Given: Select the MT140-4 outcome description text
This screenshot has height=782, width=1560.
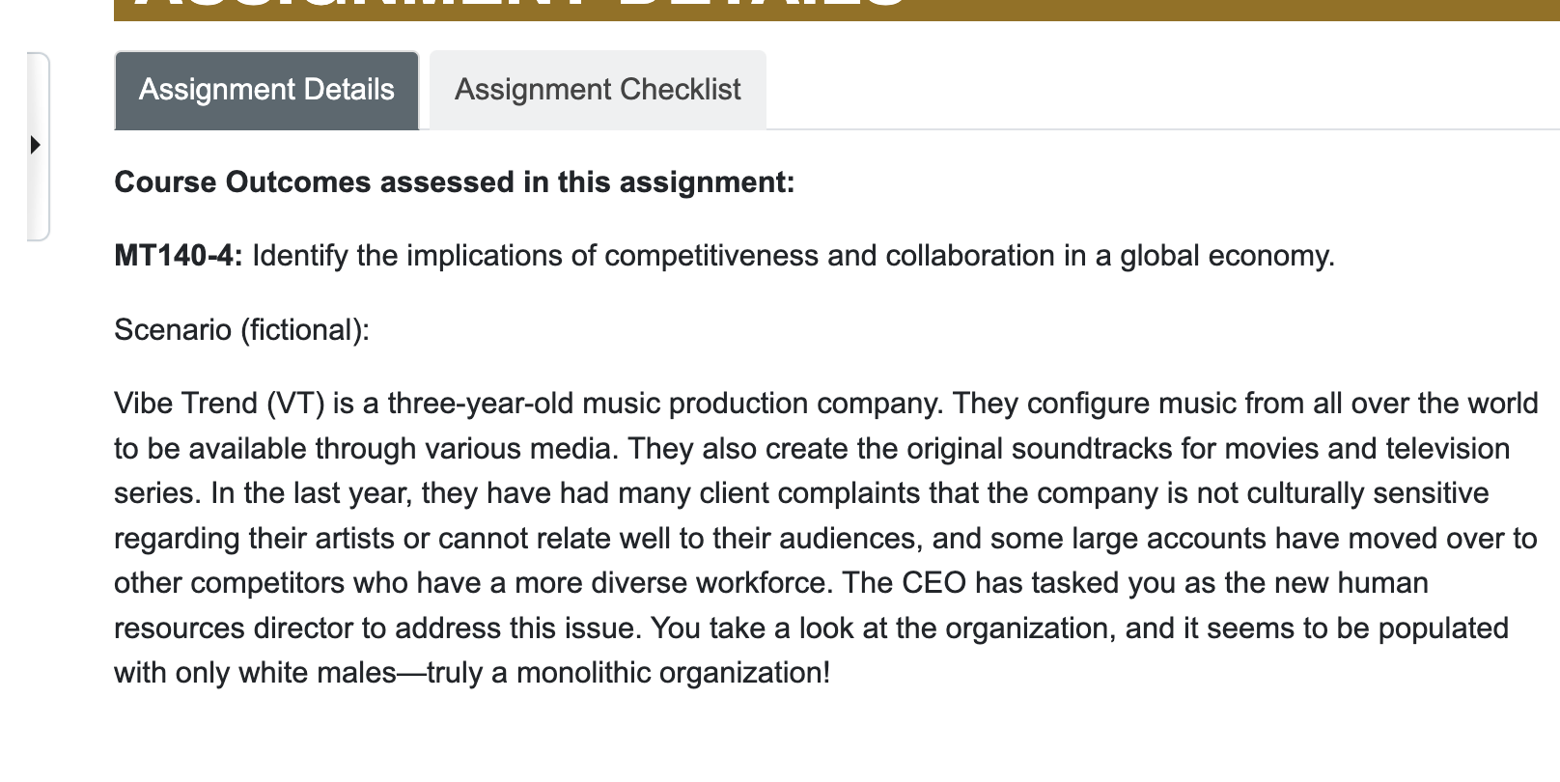Looking at the screenshot, I should pos(792,256).
